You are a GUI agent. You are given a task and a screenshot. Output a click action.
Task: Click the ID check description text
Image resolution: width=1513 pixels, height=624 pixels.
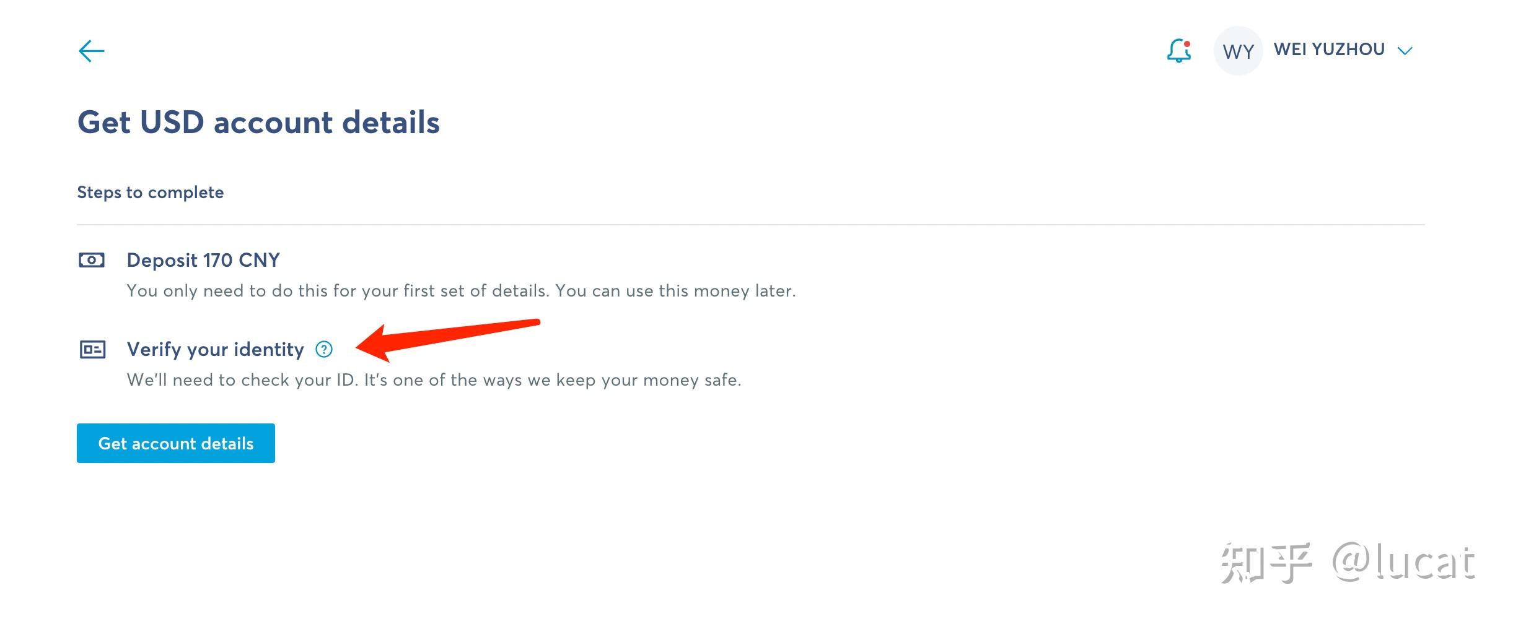[x=434, y=380]
